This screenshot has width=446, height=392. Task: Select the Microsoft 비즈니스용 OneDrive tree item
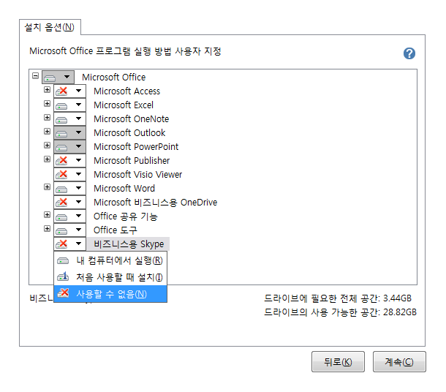pos(155,203)
